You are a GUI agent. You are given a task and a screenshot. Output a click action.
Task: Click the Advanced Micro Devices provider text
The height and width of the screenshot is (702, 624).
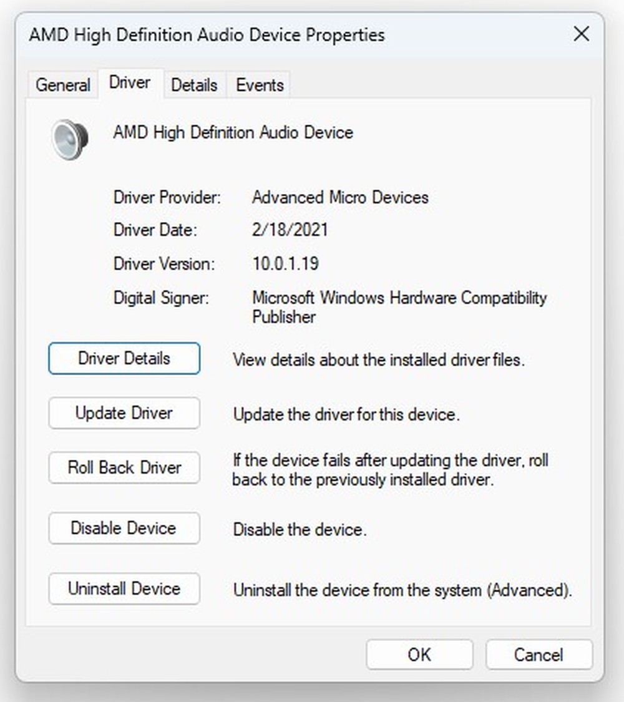pyautogui.click(x=340, y=197)
